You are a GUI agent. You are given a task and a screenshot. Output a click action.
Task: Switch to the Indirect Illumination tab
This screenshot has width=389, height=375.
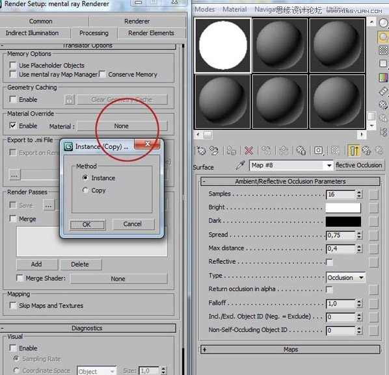coord(33,33)
